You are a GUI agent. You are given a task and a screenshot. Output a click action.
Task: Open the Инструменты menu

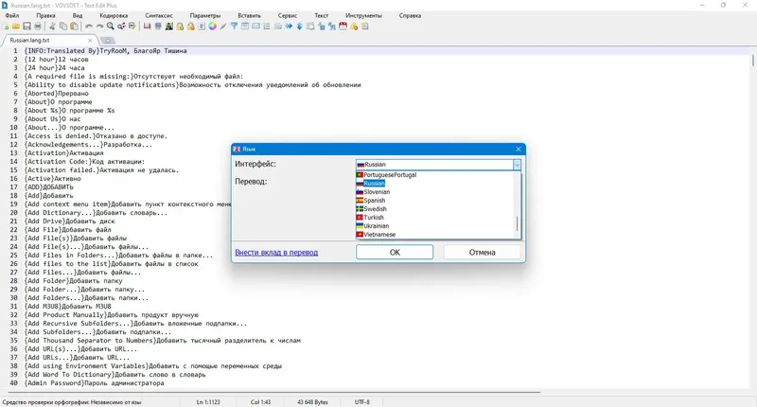[363, 15]
